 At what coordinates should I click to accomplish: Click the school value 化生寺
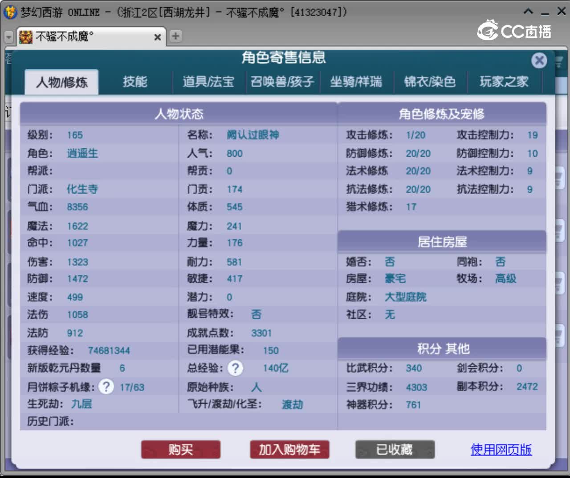click(82, 189)
